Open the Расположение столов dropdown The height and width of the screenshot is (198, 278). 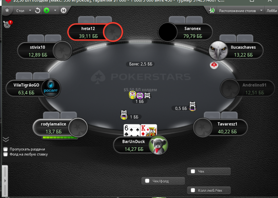pyautogui.click(x=241, y=11)
